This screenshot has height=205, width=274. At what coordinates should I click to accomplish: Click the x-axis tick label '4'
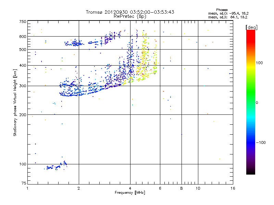coord(130,188)
